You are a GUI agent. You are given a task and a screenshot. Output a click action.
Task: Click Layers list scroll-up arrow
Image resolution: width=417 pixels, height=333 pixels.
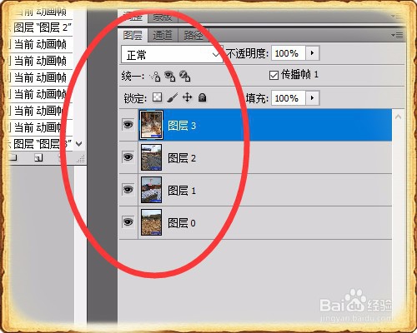(x=398, y=117)
